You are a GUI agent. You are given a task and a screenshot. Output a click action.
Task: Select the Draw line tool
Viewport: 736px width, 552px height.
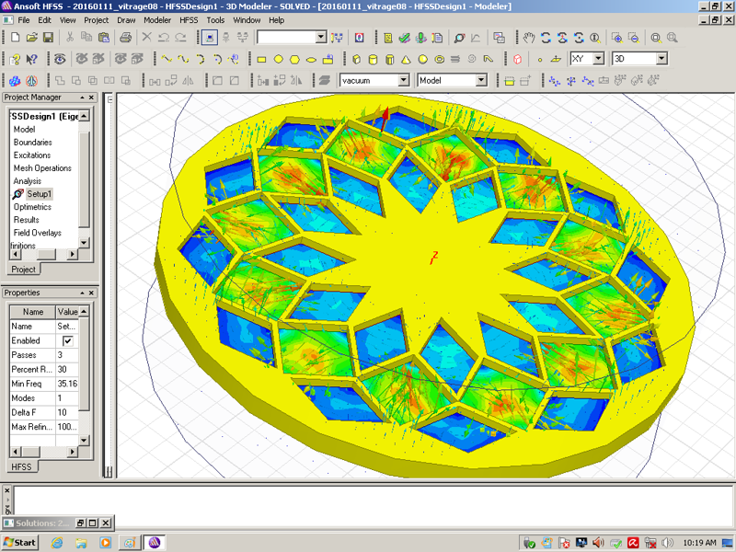click(167, 59)
